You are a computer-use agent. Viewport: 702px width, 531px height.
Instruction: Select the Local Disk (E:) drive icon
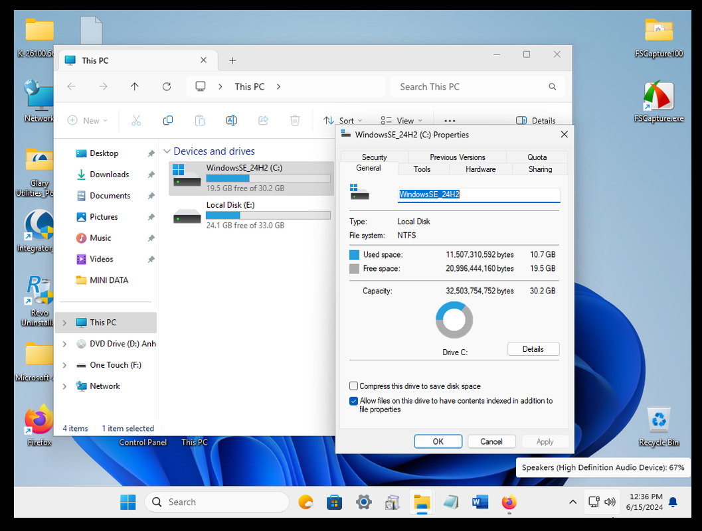pos(187,216)
